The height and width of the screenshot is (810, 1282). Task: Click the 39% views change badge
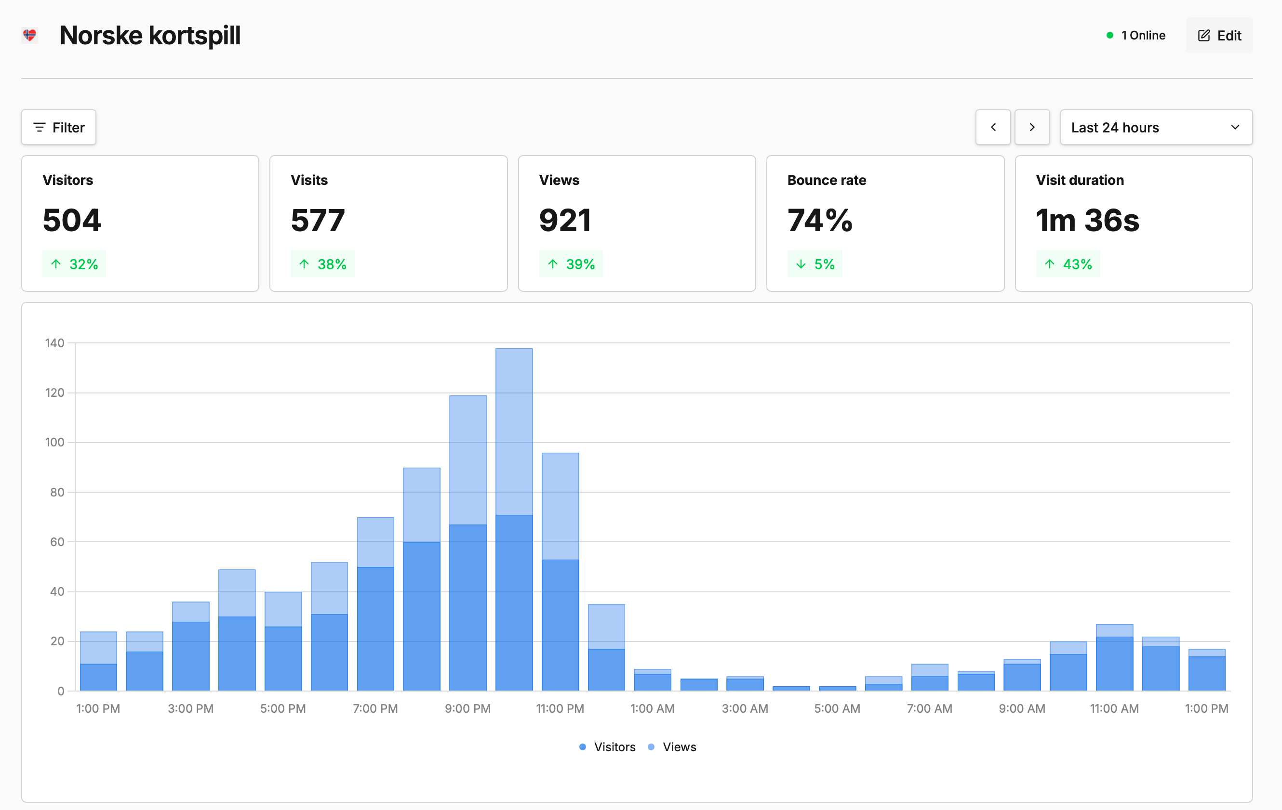(571, 264)
